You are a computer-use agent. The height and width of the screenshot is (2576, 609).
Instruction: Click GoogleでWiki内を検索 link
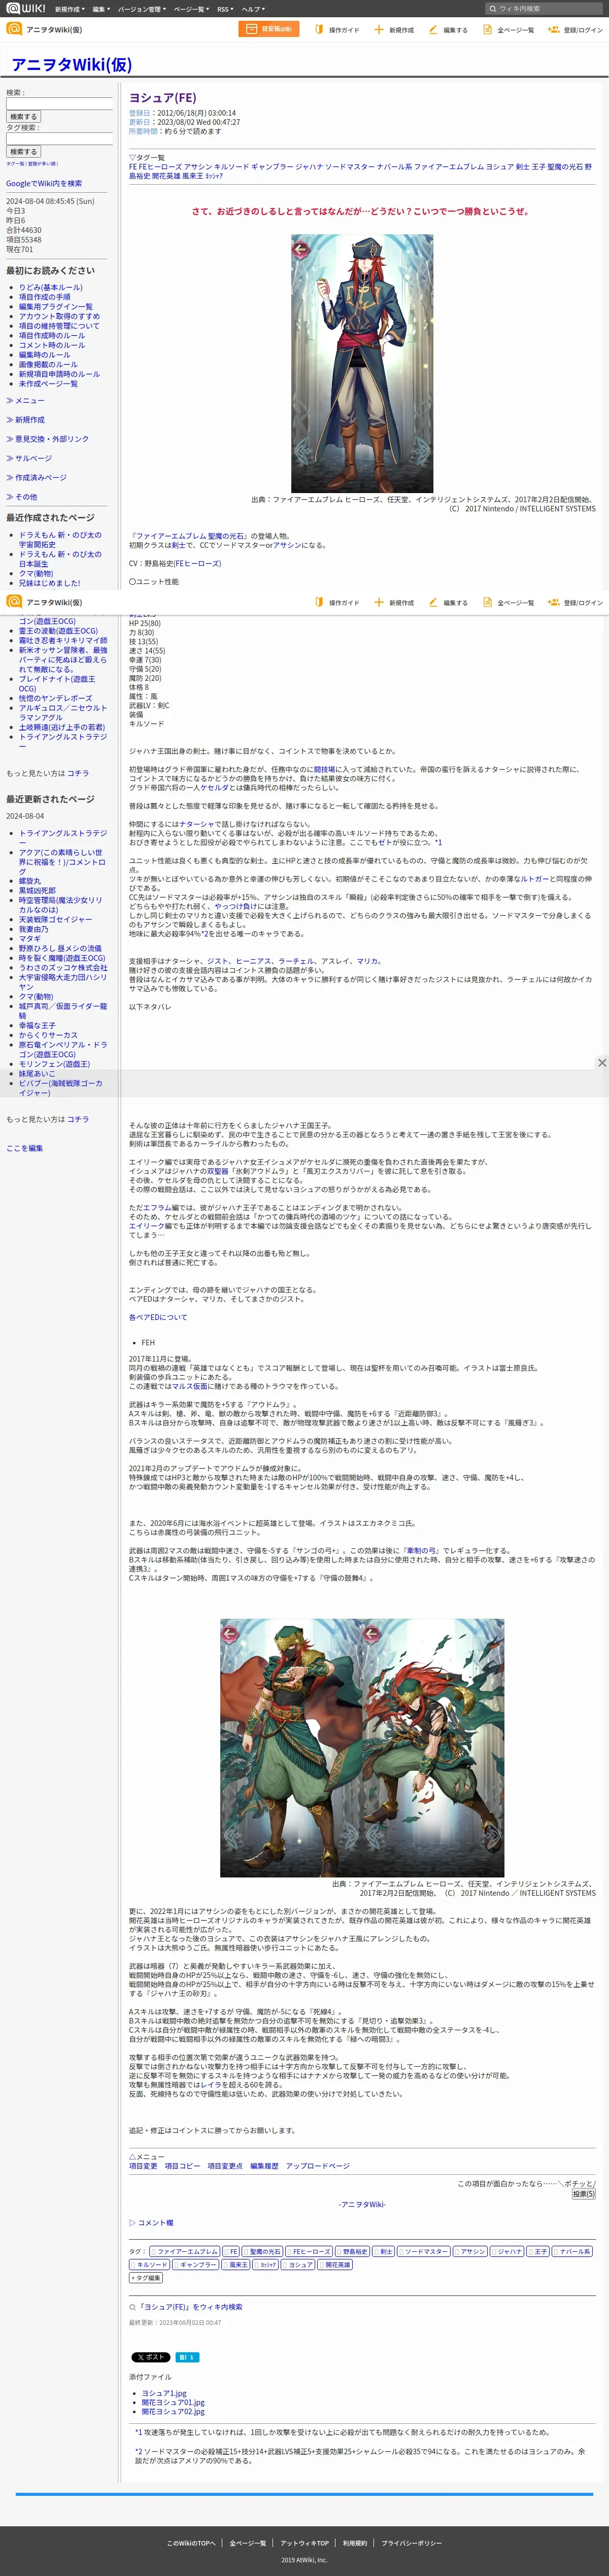[44, 183]
